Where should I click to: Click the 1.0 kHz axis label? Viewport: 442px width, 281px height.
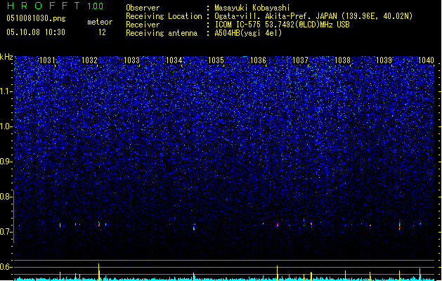point(6,126)
